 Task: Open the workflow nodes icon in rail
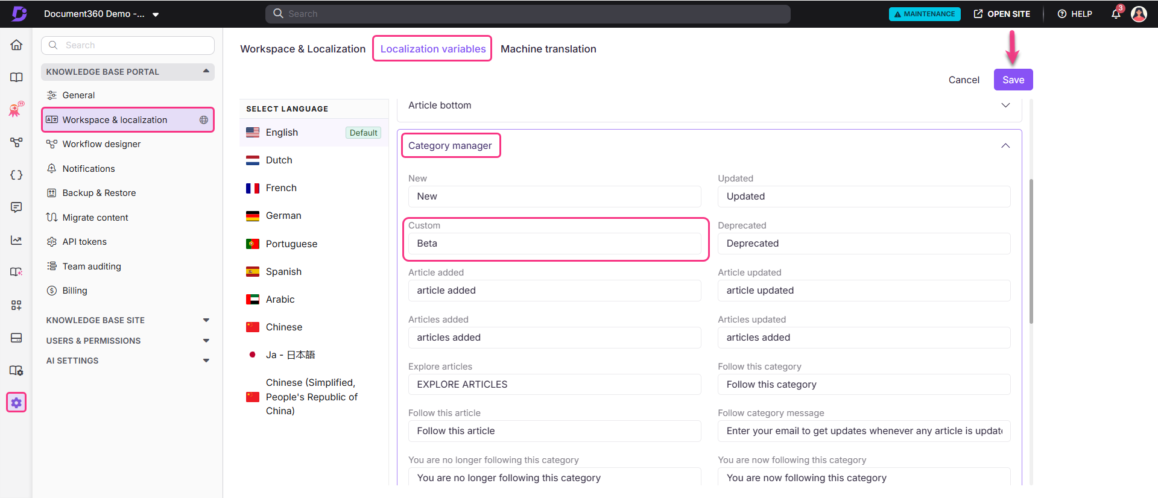(x=16, y=142)
